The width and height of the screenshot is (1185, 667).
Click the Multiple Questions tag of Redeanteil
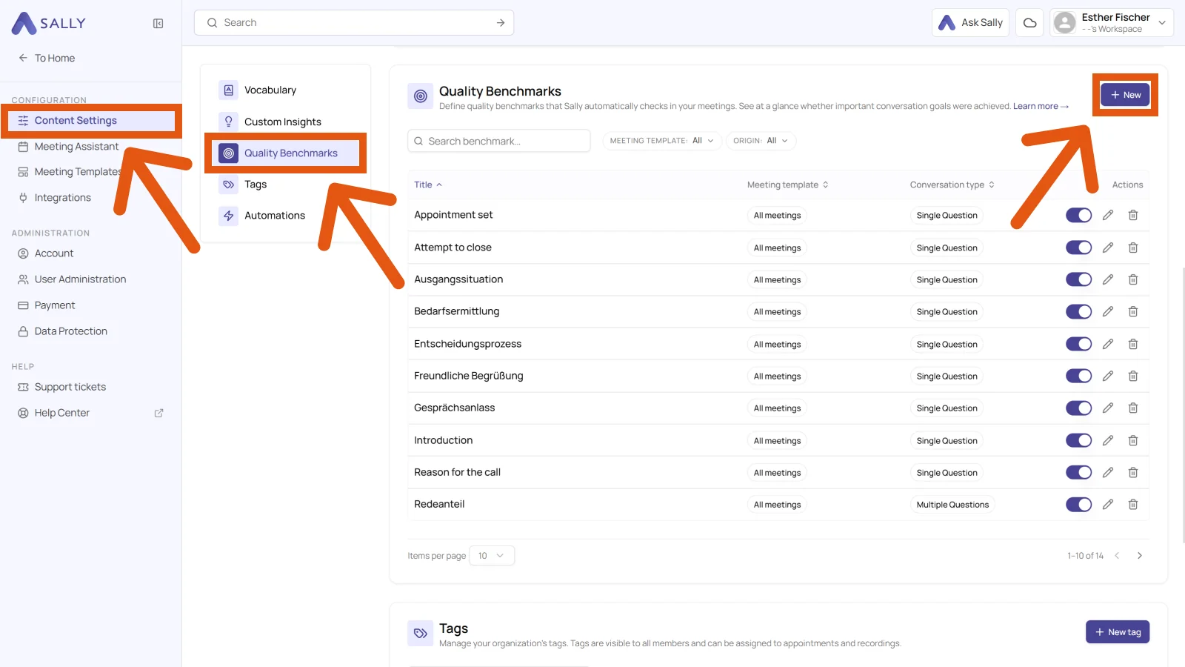[x=952, y=505]
